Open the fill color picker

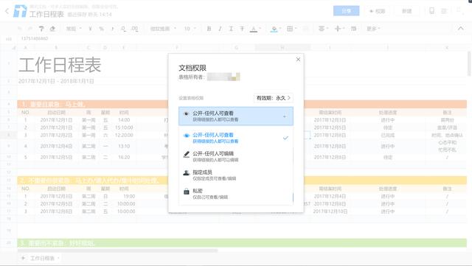tap(275, 29)
